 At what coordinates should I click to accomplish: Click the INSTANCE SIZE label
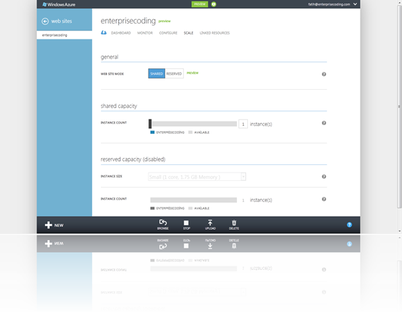[x=111, y=176]
